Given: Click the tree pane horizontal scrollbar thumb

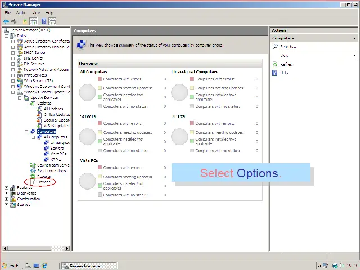Looking at the screenshot, I should click(x=29, y=248).
